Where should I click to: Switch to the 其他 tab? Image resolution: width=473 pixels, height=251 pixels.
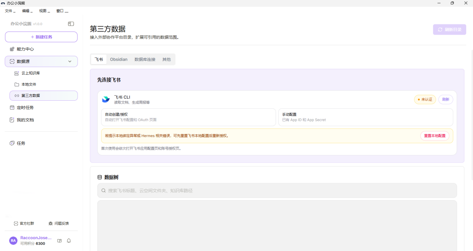[x=167, y=59]
